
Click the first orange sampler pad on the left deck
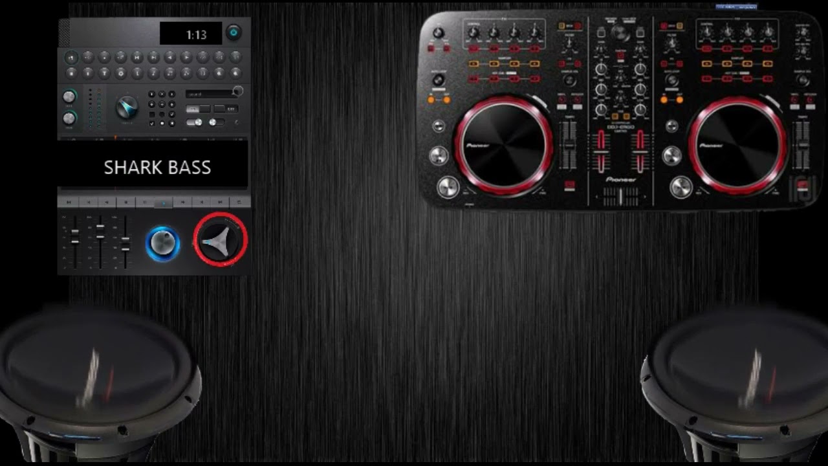point(474,63)
